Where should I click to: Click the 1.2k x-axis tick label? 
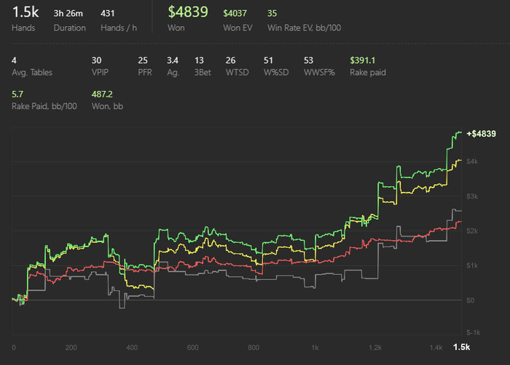click(375, 348)
